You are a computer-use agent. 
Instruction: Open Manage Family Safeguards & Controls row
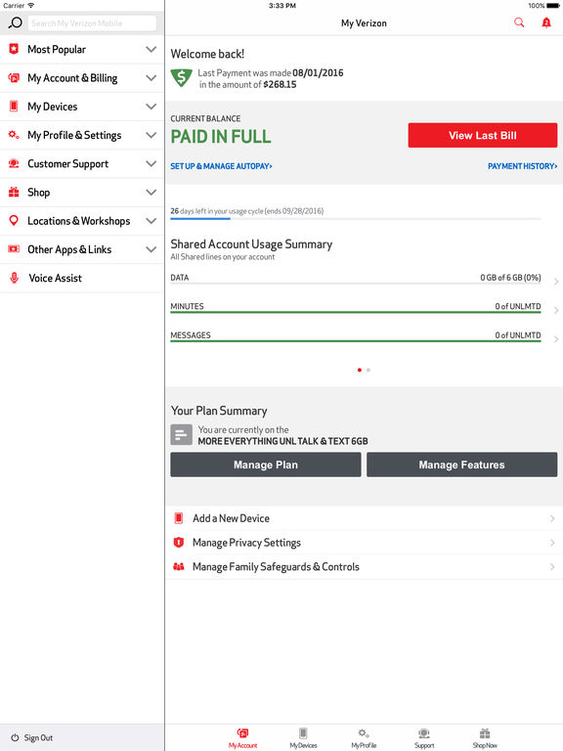pos(364,567)
